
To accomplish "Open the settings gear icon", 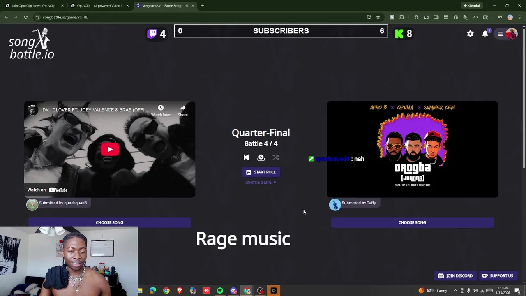I will click(x=470, y=34).
